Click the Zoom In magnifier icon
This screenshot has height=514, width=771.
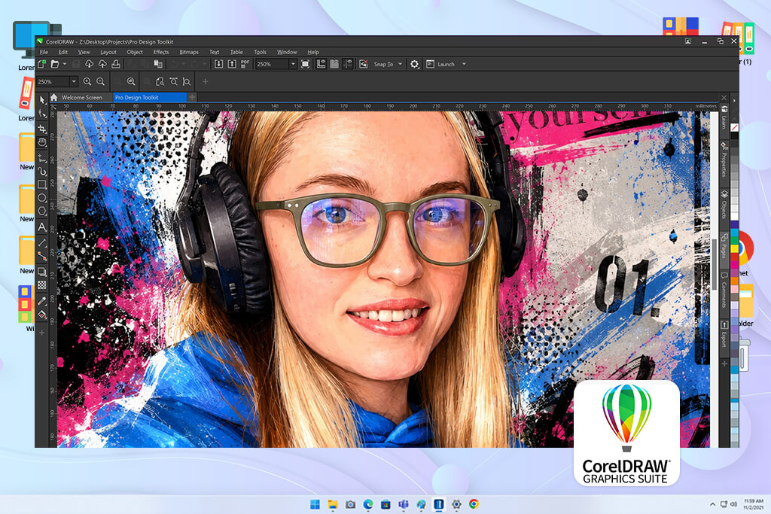(x=87, y=81)
